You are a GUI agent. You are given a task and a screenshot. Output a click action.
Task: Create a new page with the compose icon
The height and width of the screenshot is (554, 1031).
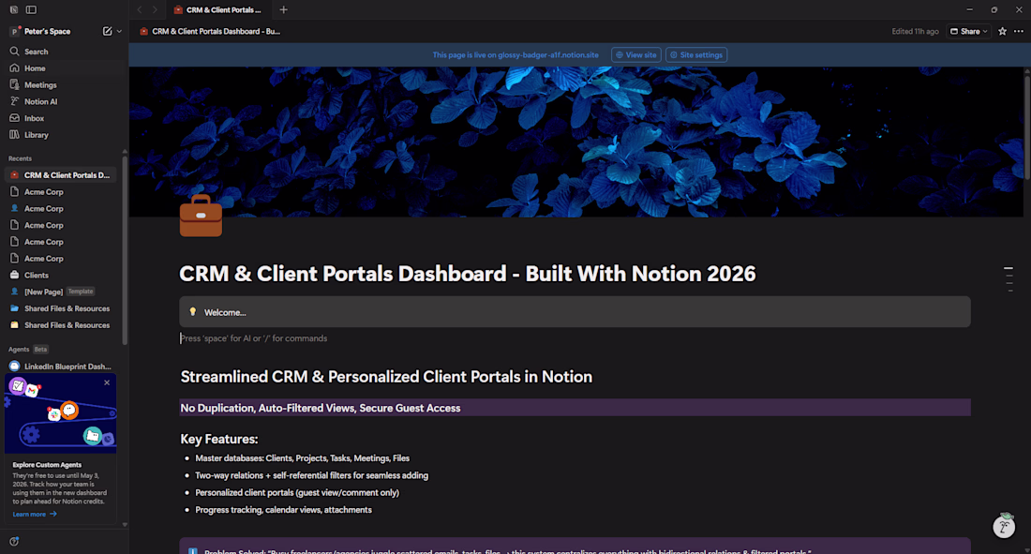(107, 31)
